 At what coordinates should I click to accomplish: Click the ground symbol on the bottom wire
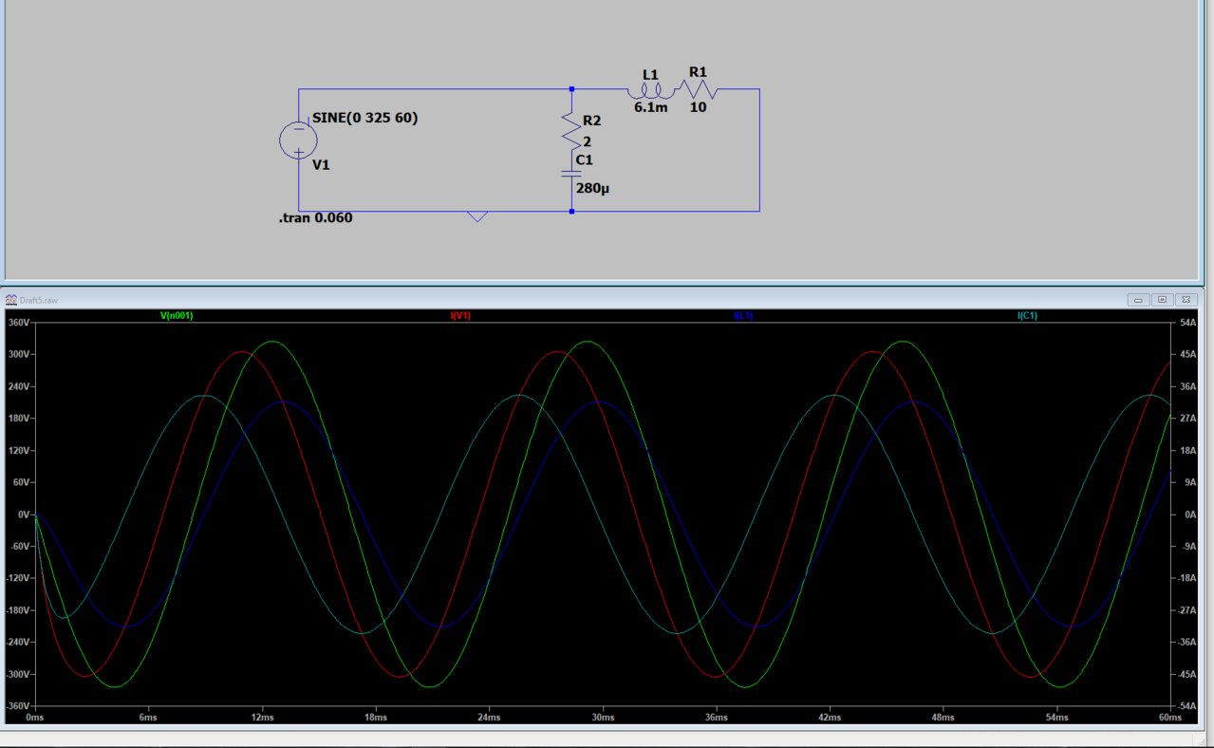(477, 216)
